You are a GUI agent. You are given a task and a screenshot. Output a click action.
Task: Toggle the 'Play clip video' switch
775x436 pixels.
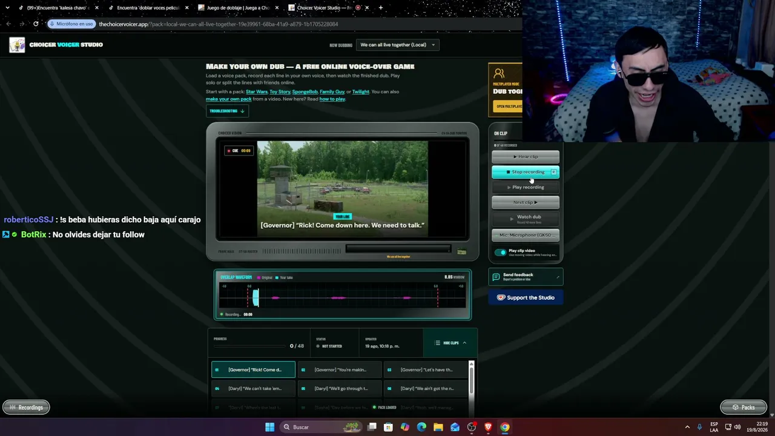(x=500, y=253)
